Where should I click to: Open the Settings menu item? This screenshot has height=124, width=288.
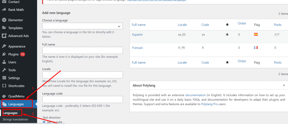[x=14, y=78]
